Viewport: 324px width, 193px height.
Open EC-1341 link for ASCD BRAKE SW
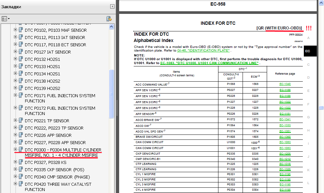pyautogui.click(x=285, y=120)
